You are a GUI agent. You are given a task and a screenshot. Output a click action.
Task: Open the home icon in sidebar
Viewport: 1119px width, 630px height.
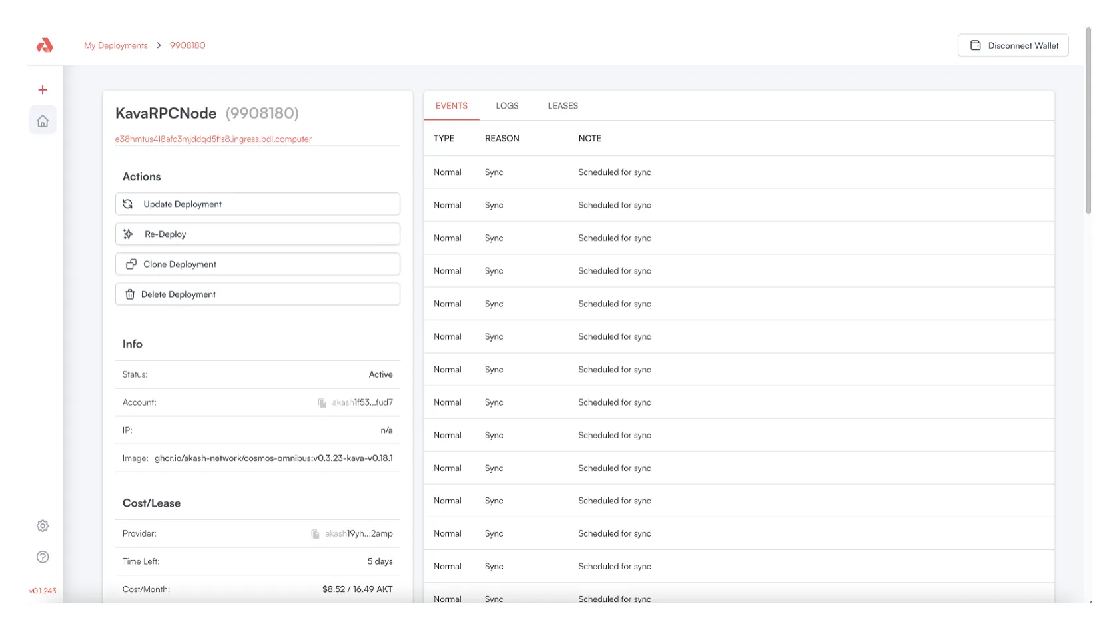coord(43,121)
